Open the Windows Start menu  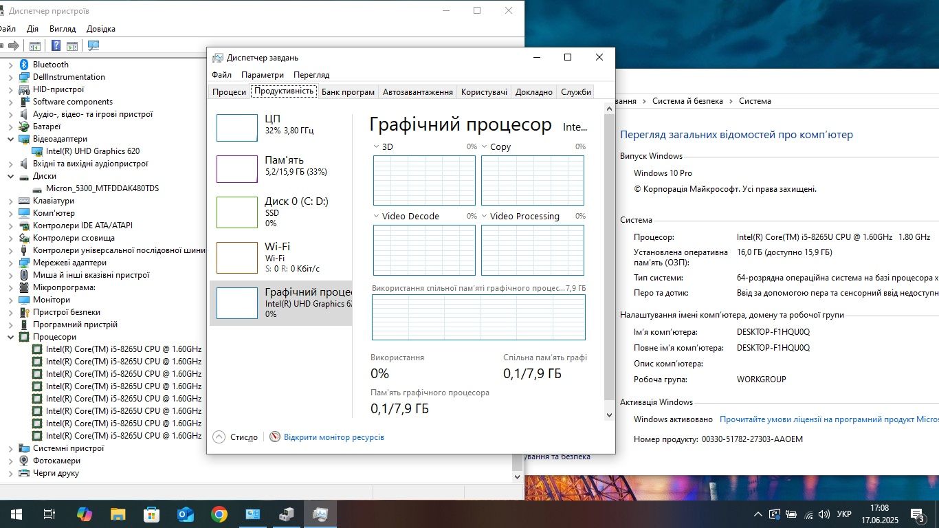coord(16,514)
